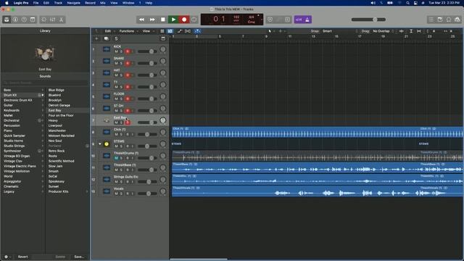Open the media Browsers button at far right
This screenshot has height=261, width=464.
(x=457, y=20)
